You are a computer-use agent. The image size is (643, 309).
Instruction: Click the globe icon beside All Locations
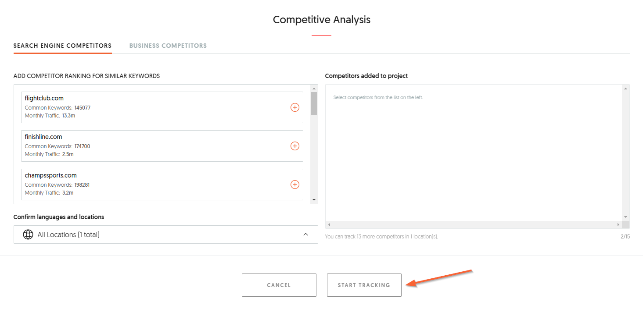(28, 234)
